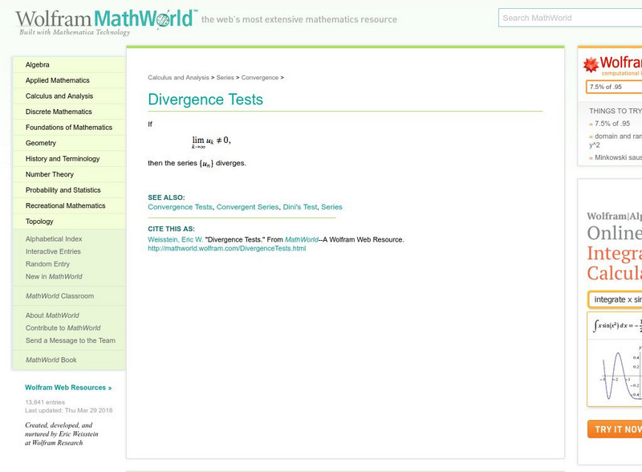Screen dimensions: 642x472
Task: Open Recreational Mathematics topic
Action: coord(66,205)
